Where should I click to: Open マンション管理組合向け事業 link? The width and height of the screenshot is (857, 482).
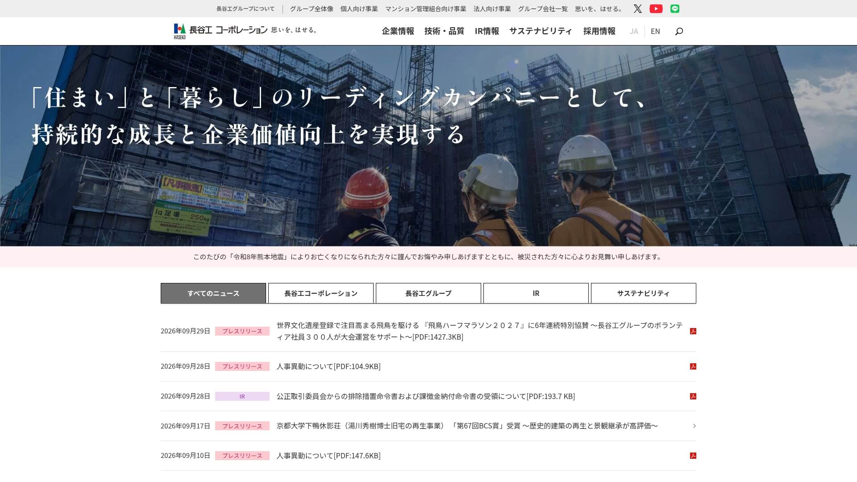425,8
